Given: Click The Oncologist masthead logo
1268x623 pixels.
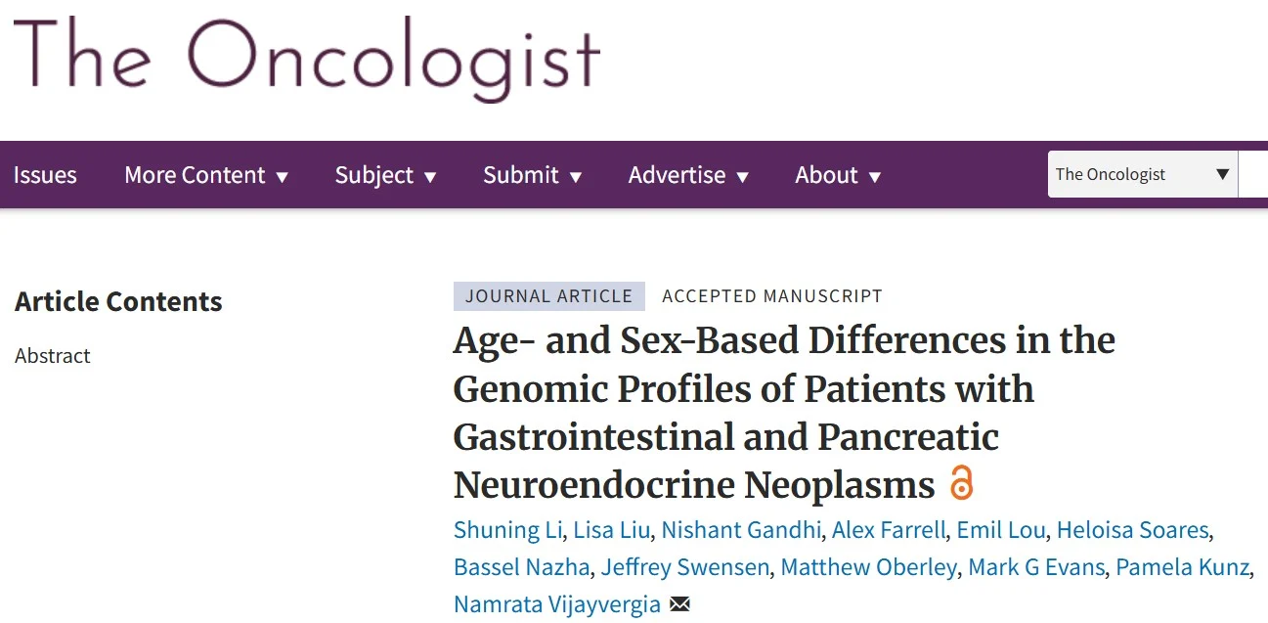Looking at the screenshot, I should click(306, 61).
